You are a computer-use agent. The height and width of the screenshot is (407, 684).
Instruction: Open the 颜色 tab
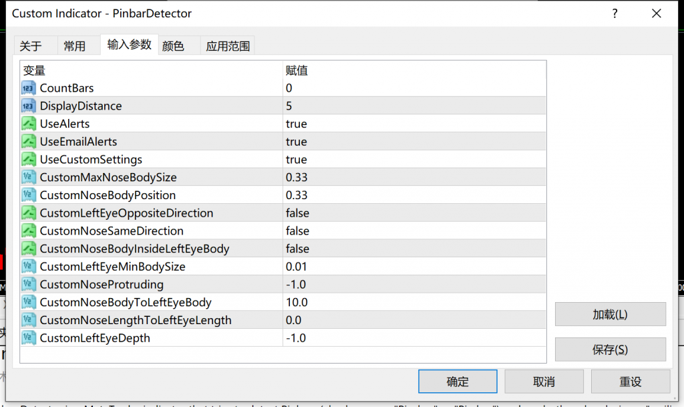pos(173,46)
